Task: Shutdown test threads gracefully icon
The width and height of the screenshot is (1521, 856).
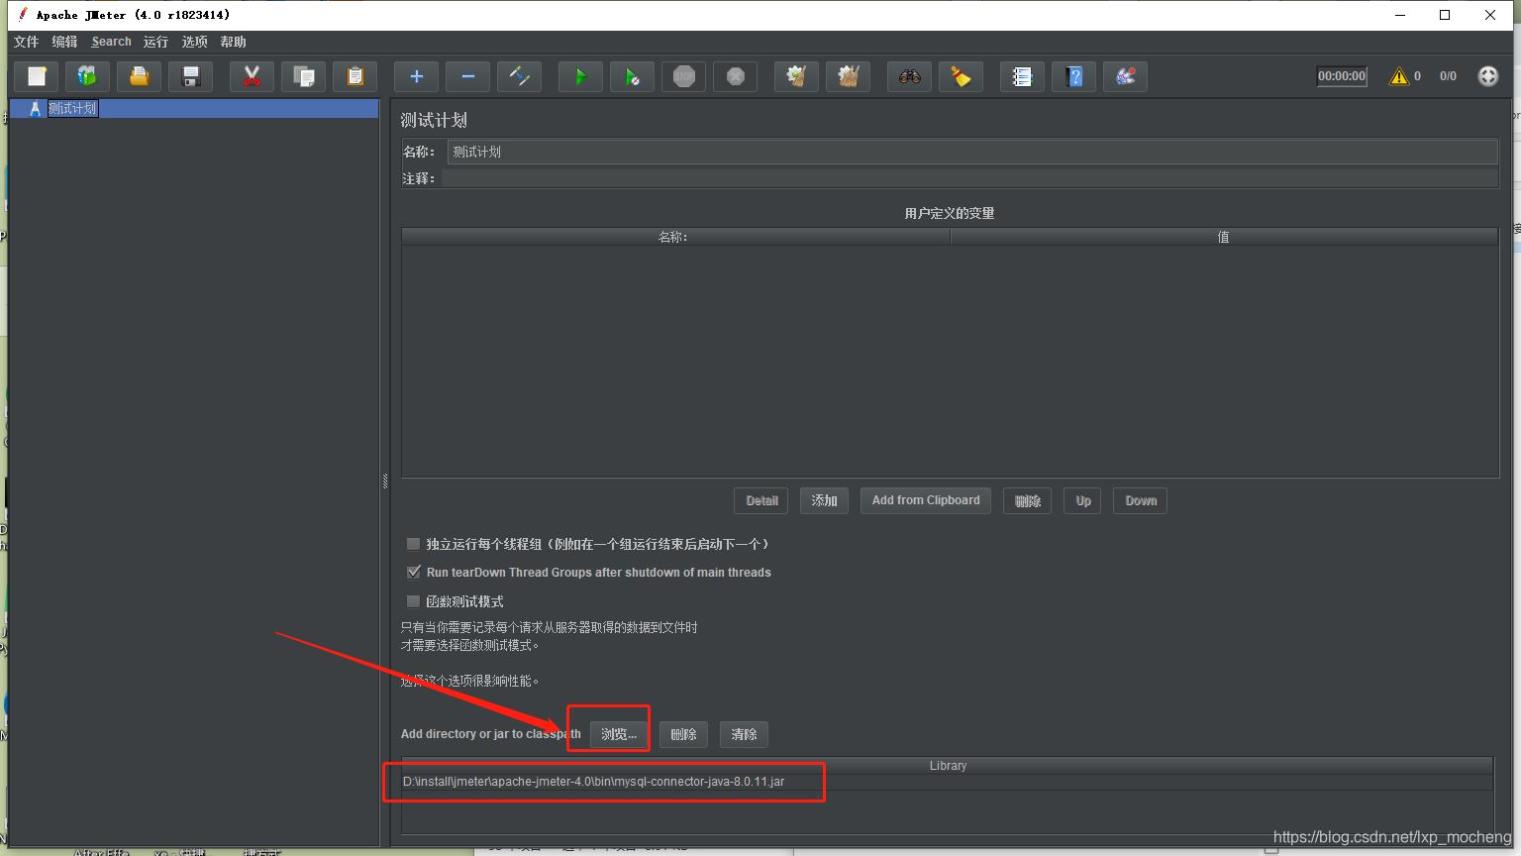Action: click(736, 76)
